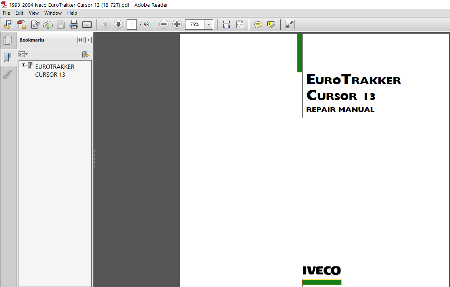Click the Fit width scrolling icon
The height and width of the screenshot is (287, 450).
(x=227, y=25)
